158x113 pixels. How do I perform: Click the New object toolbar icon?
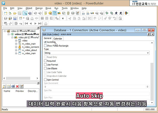pyautogui.click(x=6, y=13)
